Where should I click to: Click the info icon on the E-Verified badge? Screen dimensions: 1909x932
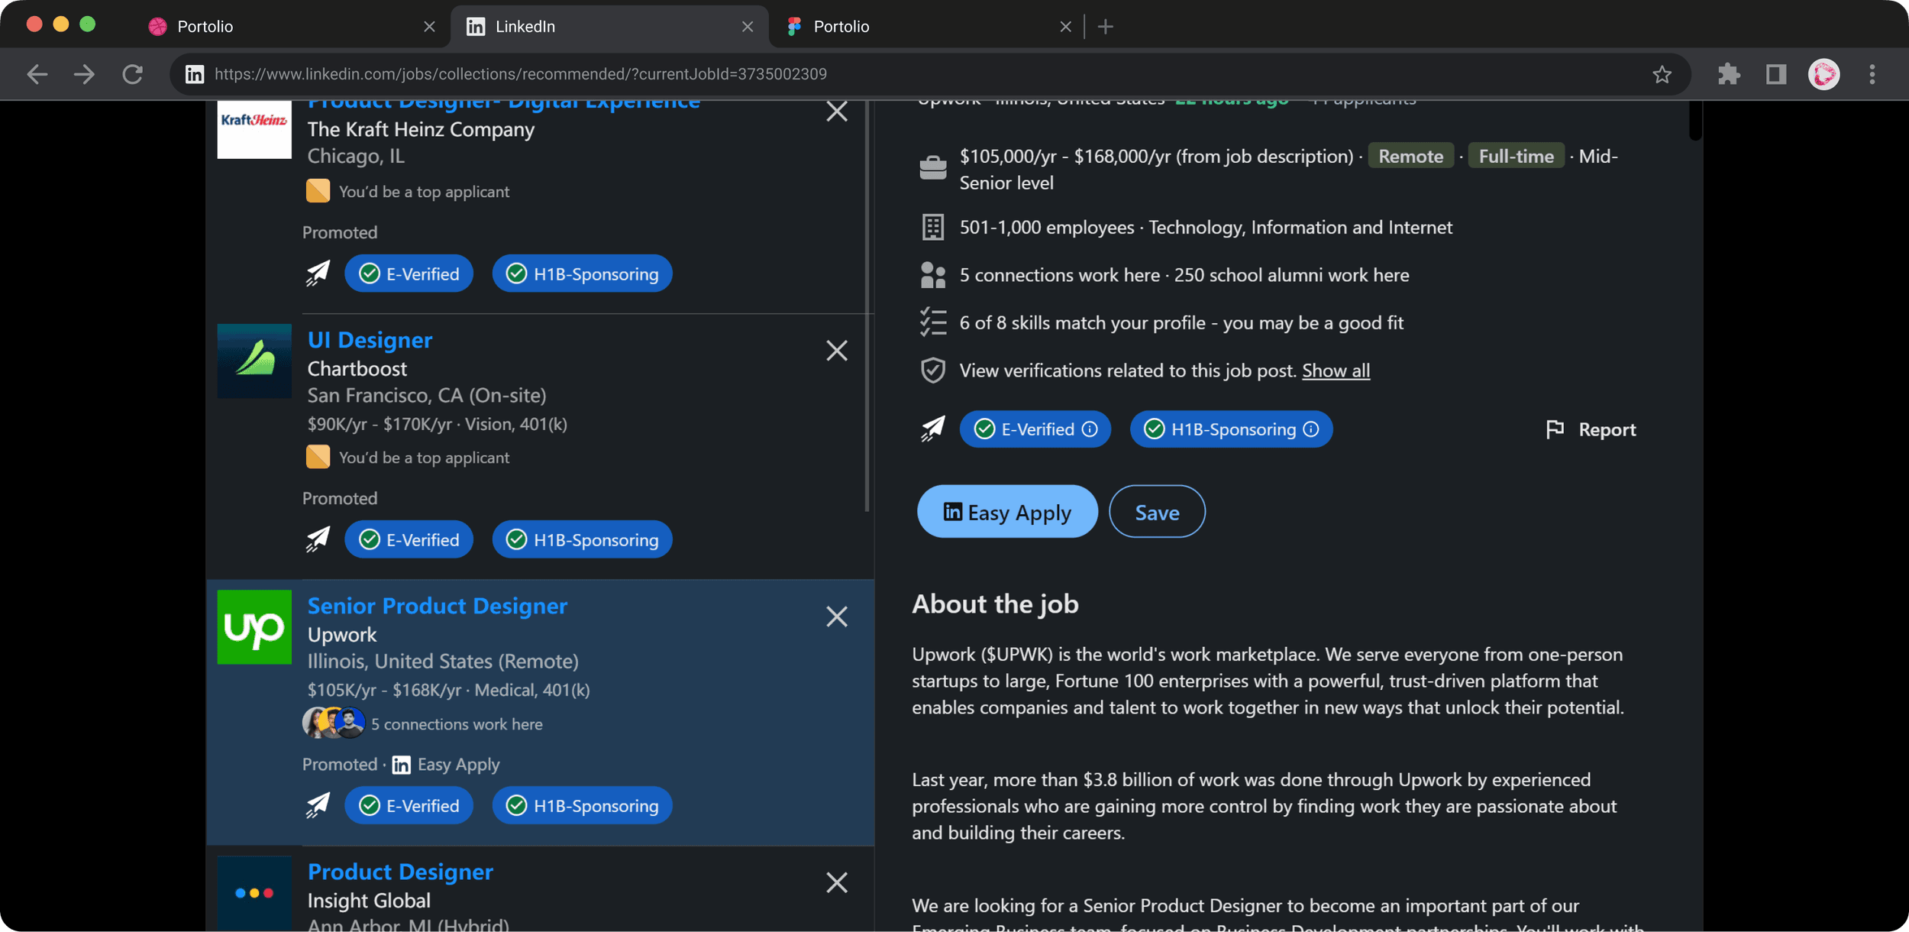click(1090, 429)
